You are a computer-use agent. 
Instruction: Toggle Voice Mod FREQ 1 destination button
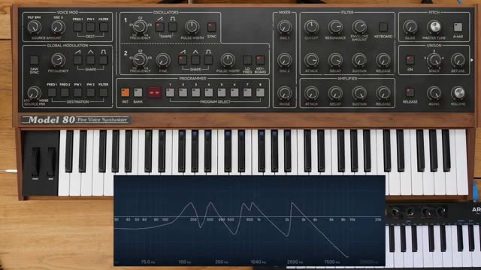click(x=77, y=27)
